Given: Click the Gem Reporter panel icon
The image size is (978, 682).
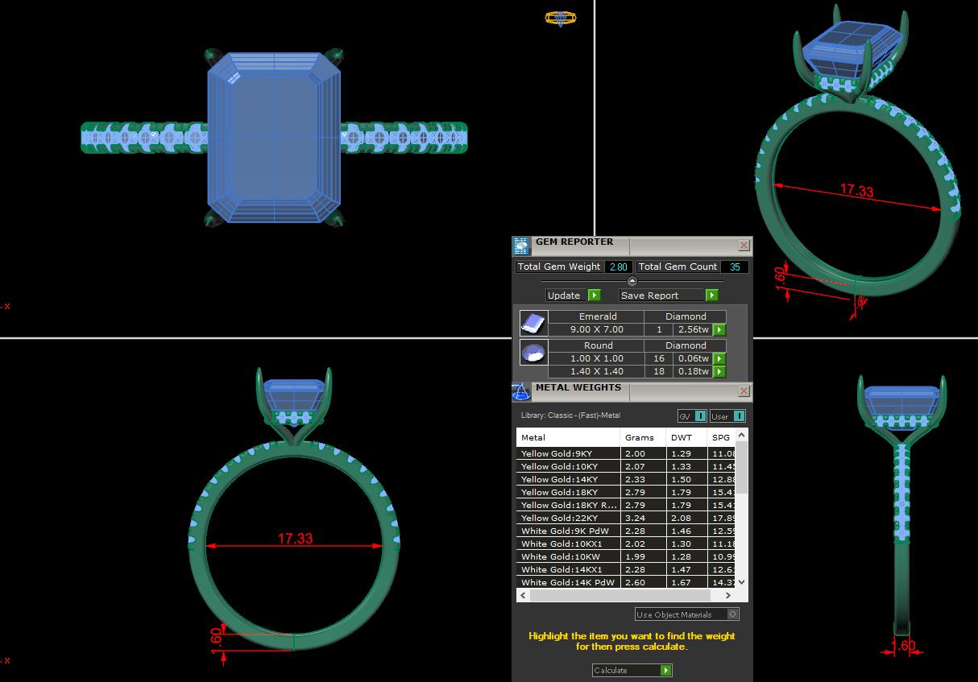Looking at the screenshot, I should tap(521, 246).
